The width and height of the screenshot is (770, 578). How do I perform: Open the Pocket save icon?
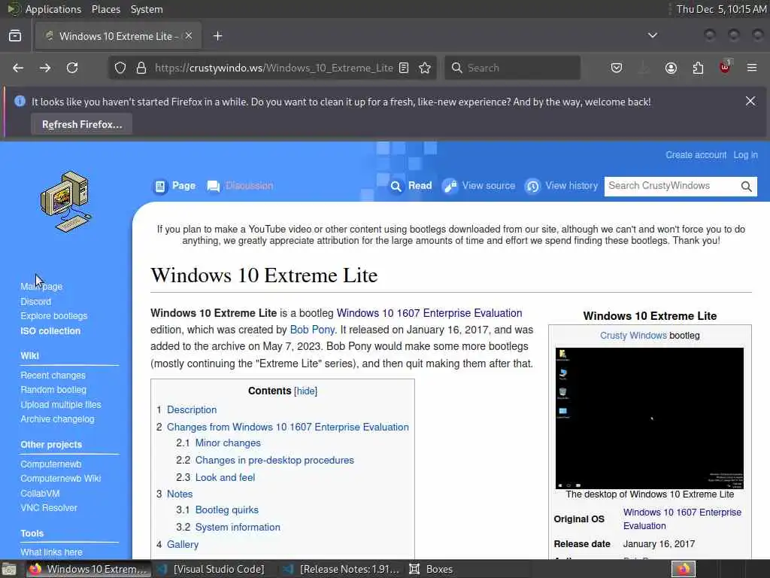(617, 68)
